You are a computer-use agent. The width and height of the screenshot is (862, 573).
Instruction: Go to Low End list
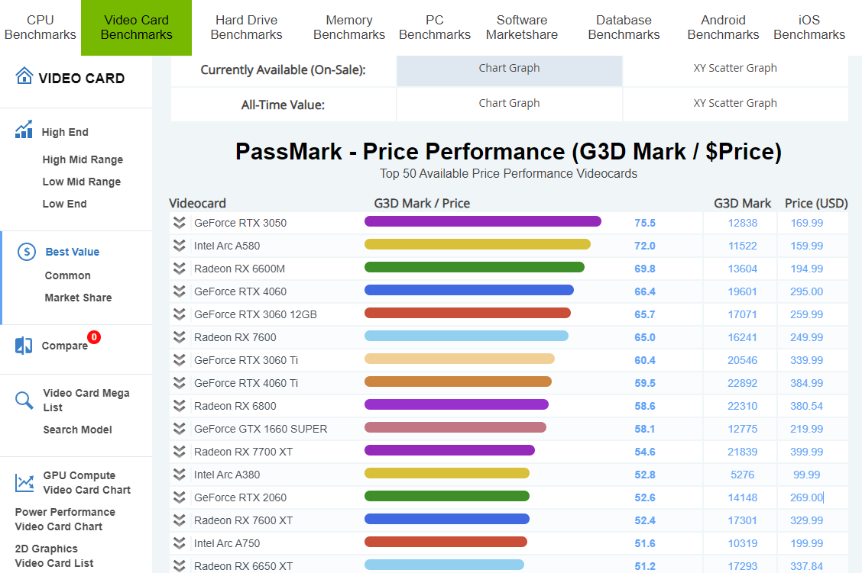64,204
